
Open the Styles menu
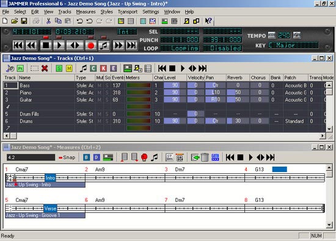(106, 12)
